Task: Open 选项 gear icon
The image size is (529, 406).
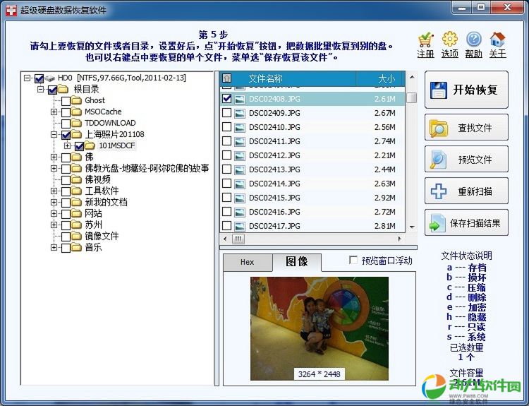Action: (449, 39)
